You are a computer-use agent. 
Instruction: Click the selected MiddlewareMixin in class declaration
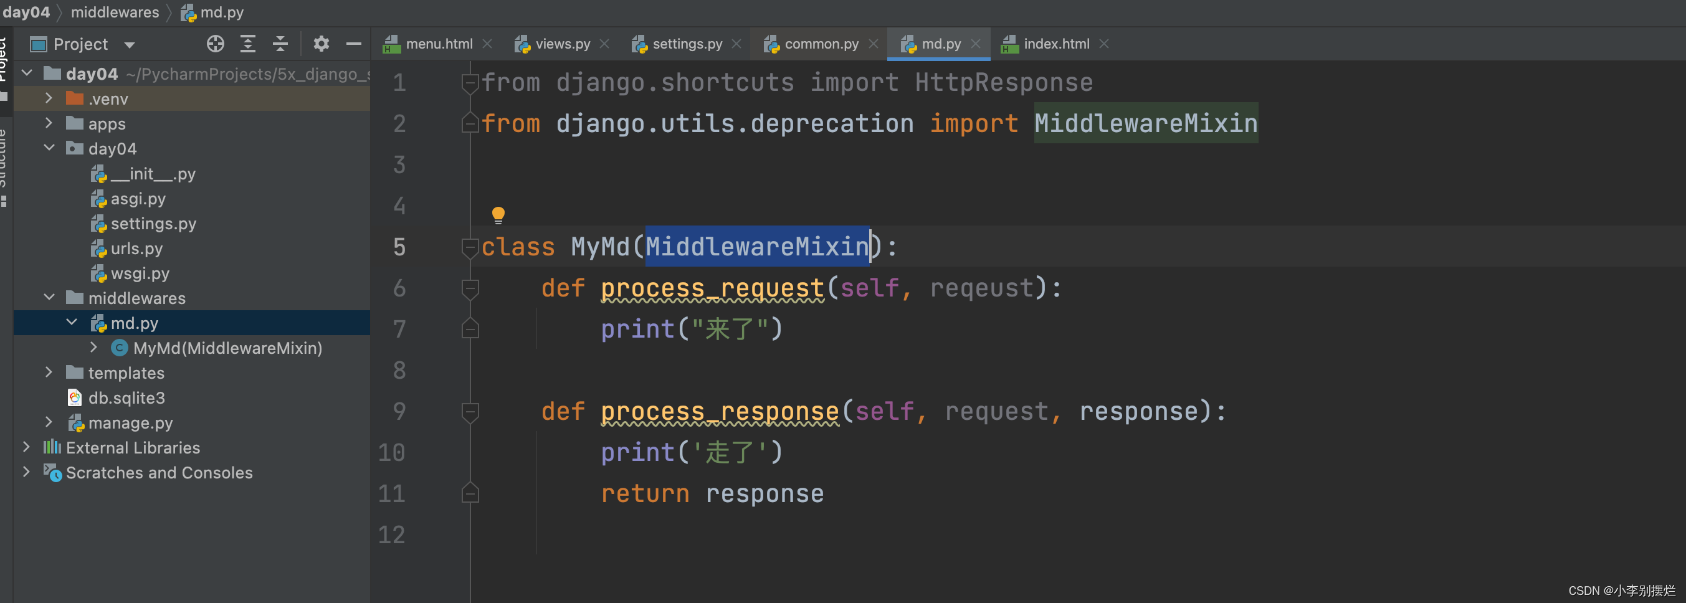pos(757,247)
